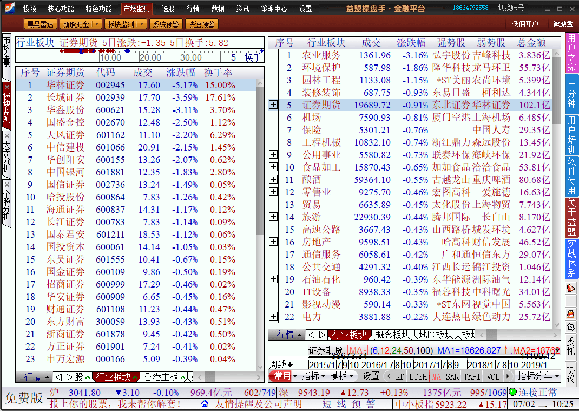Close the 个股分析 side tab with its X

6,185
